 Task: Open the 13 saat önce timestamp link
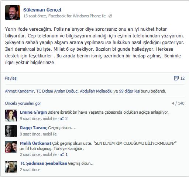(x=35, y=16)
